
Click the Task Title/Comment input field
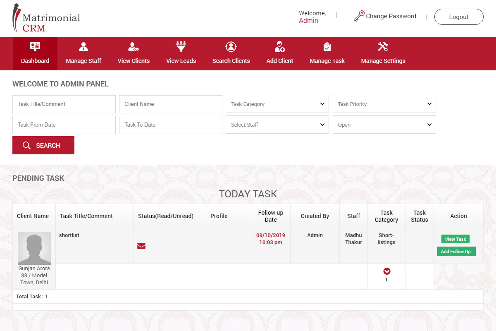[x=64, y=104]
